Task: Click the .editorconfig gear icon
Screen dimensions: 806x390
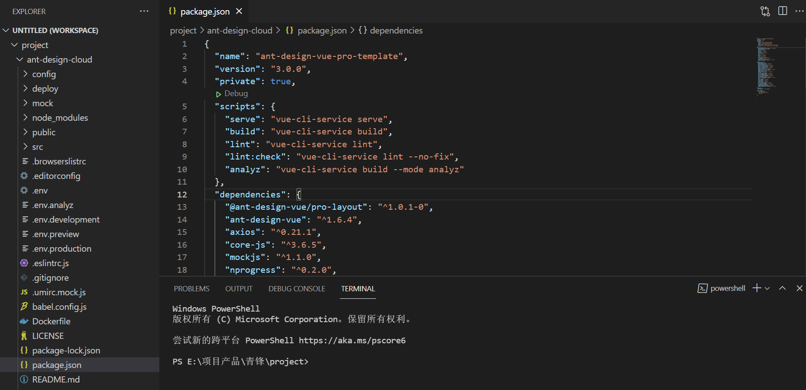Action: click(x=24, y=176)
